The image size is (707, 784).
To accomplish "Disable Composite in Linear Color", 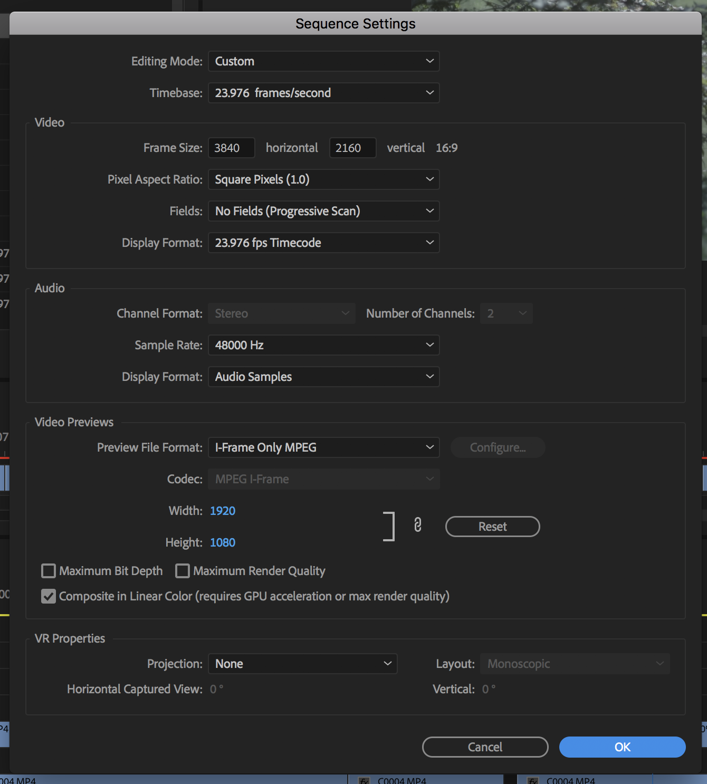I will (48, 596).
